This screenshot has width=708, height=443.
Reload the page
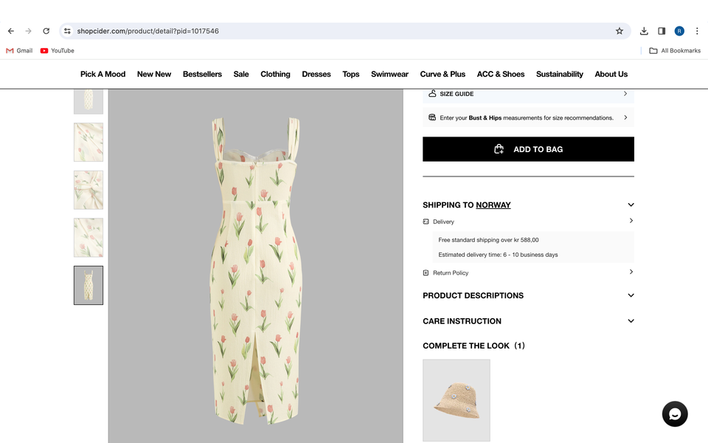(46, 31)
